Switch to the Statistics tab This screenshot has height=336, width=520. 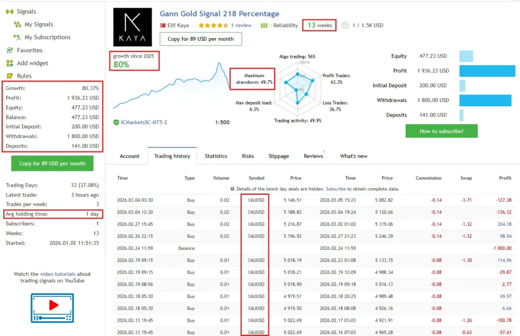pos(216,156)
